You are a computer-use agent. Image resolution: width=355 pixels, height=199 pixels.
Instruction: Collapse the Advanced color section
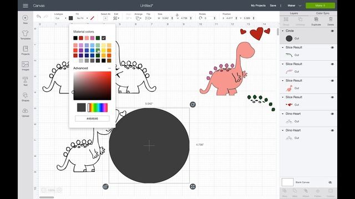click(x=110, y=68)
